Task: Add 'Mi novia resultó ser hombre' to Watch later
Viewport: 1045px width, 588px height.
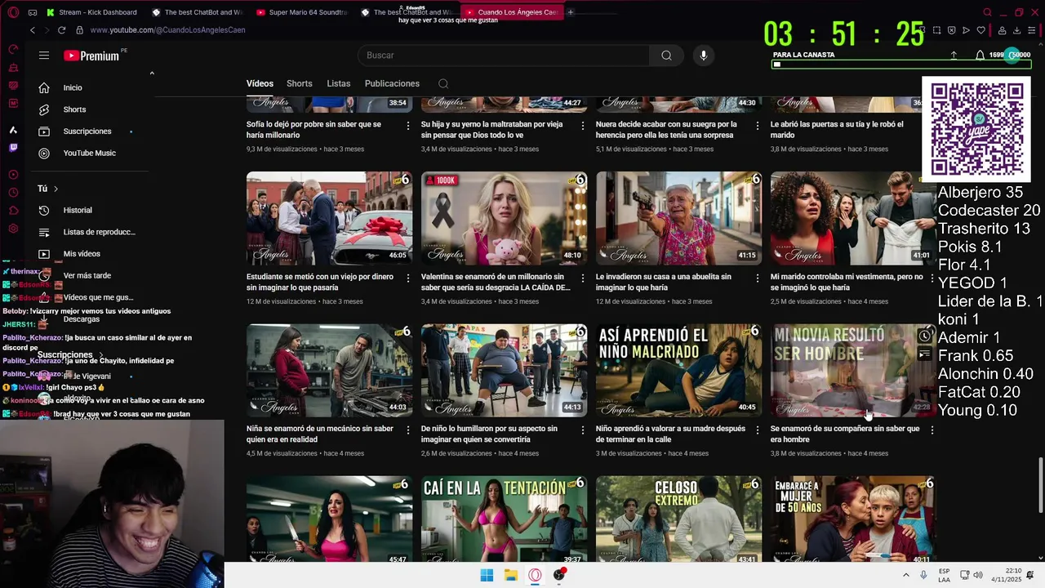Action: coord(924,336)
